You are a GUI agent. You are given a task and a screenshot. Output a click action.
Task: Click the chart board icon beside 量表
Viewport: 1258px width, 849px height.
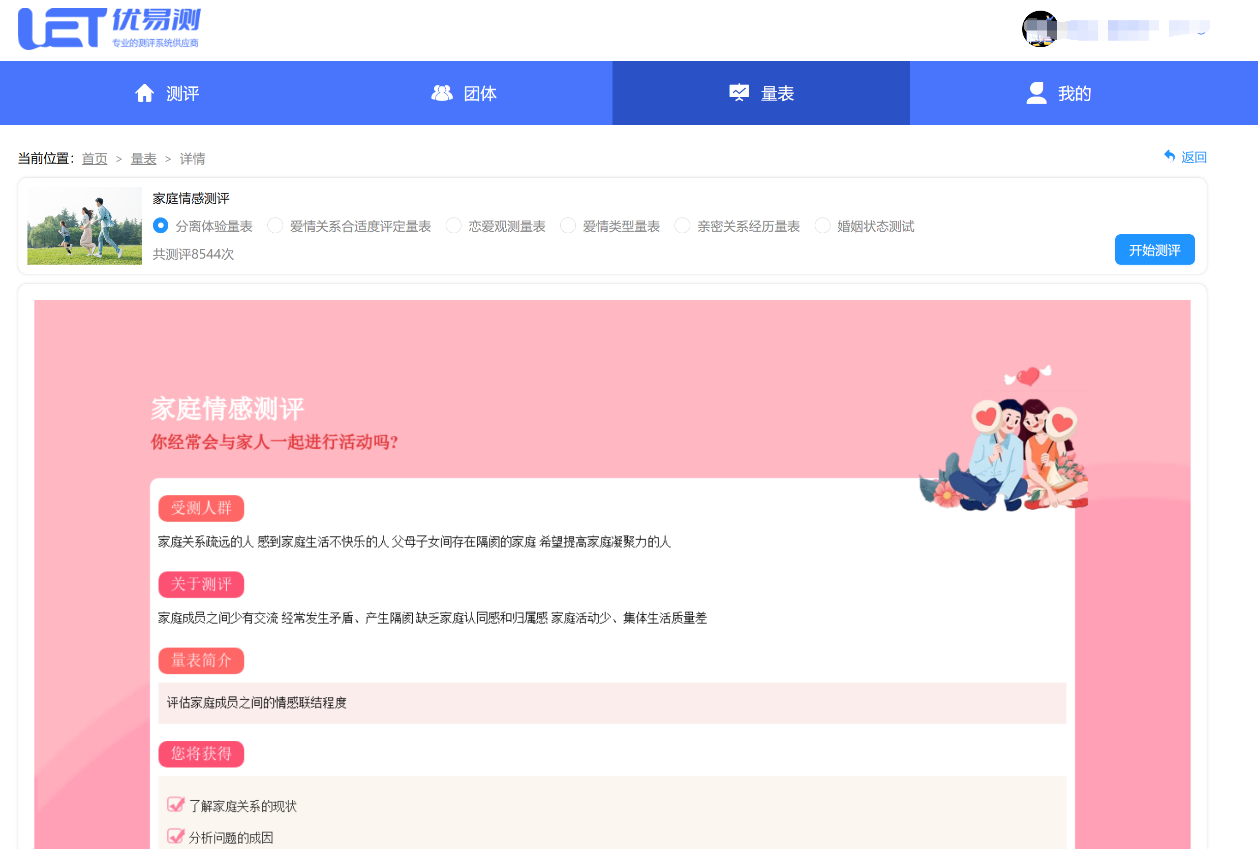(739, 93)
